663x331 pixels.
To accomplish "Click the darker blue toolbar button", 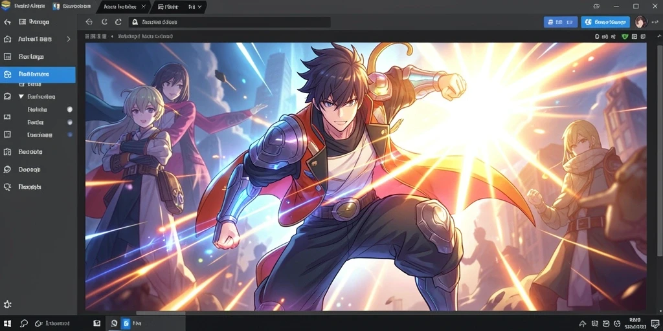I will click(560, 22).
